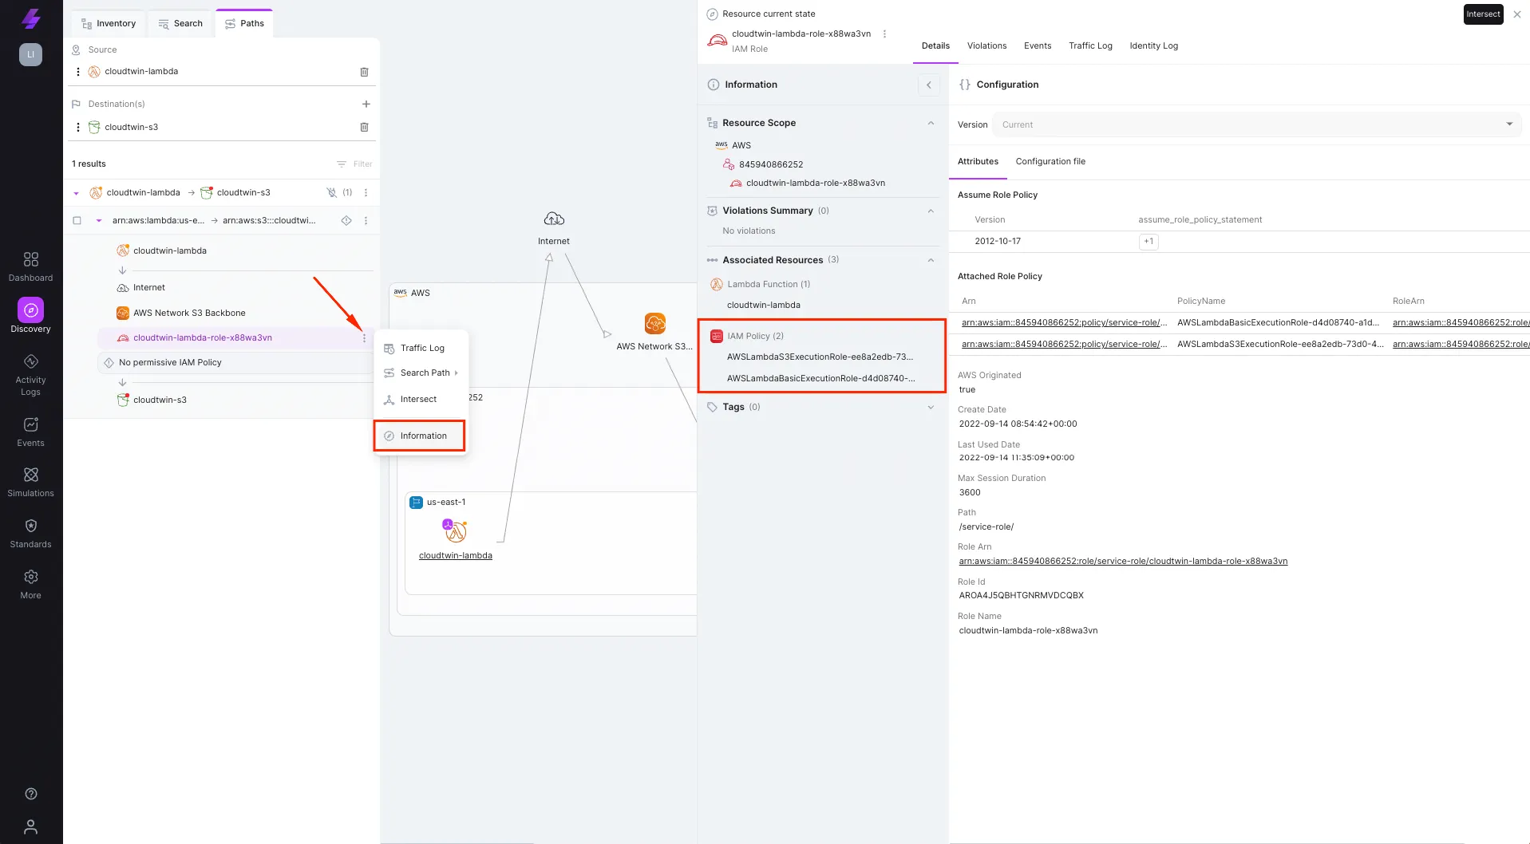Delete the cloudtwin-lambda source entry
Image resolution: width=1530 pixels, height=844 pixels.
(x=364, y=72)
